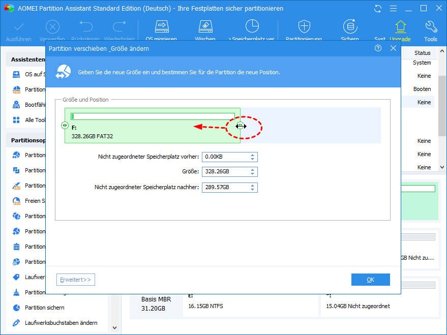Viewport: 447px width, 335px height.
Task: Click the Sichern backup toolbar icon
Action: (x=350, y=26)
